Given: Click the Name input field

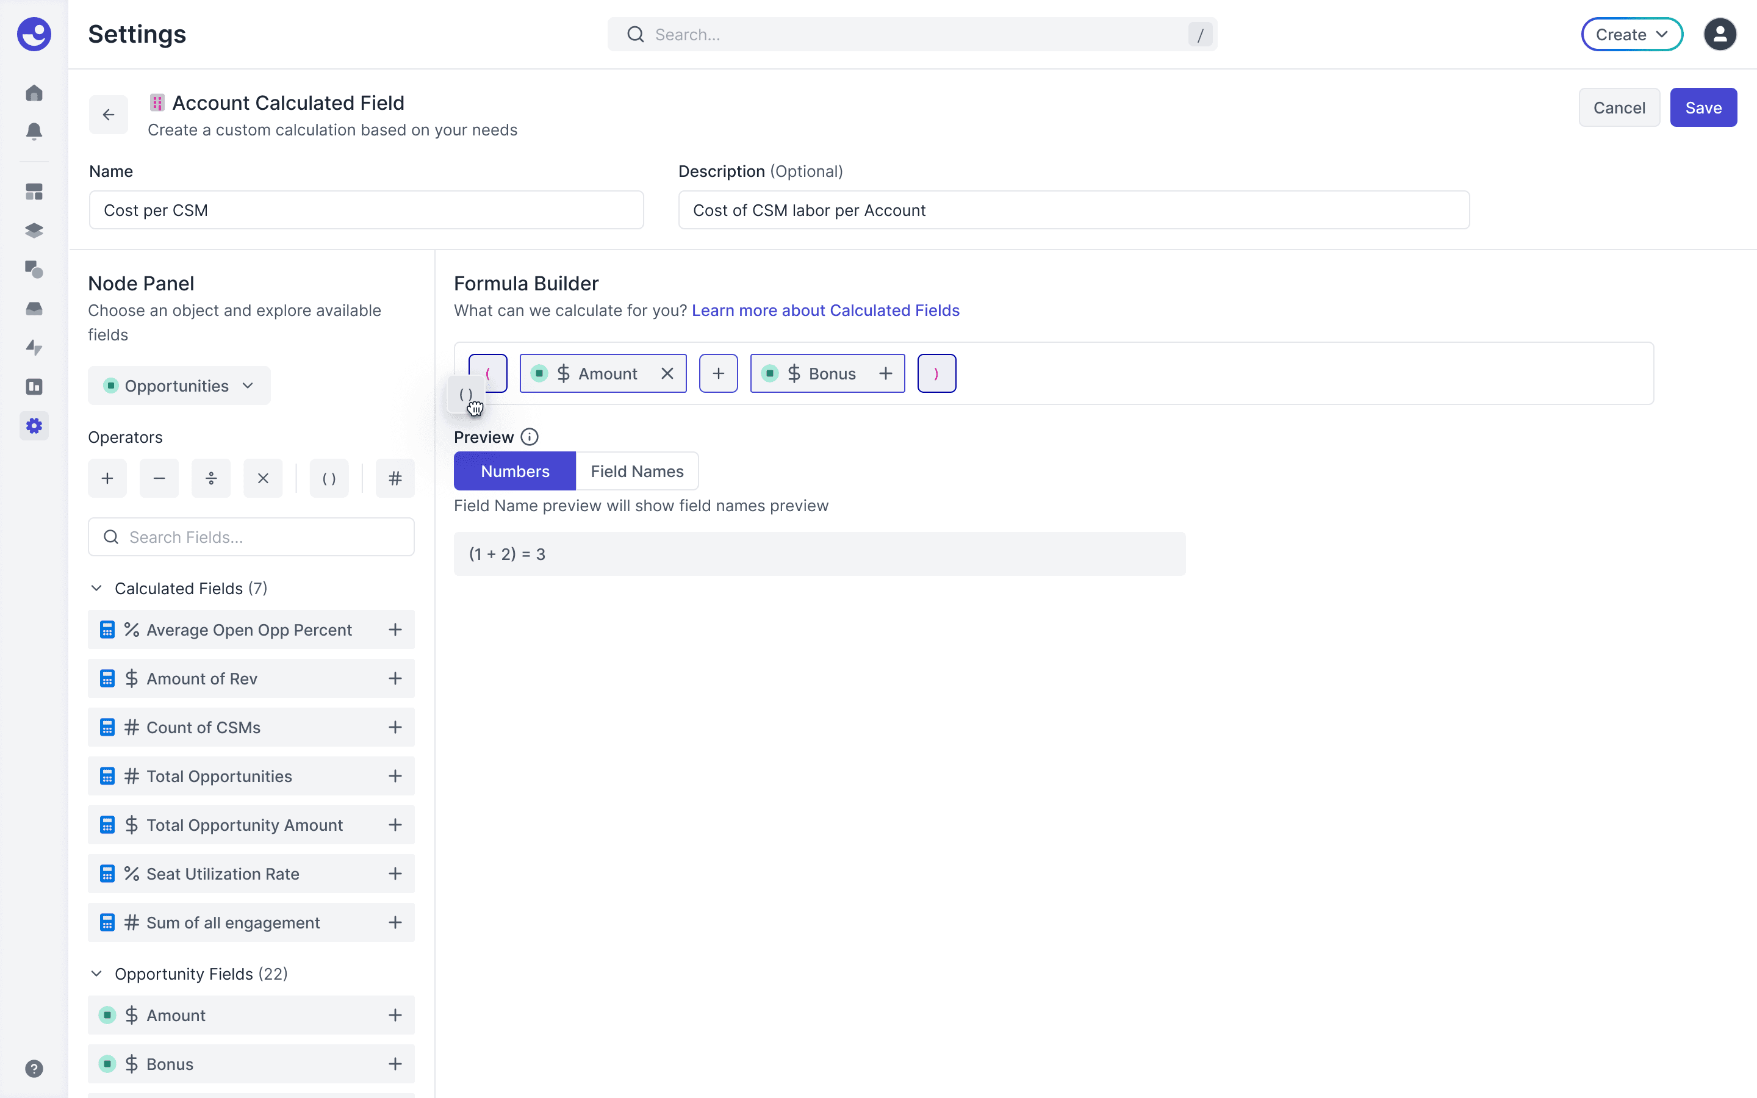Looking at the screenshot, I should (x=366, y=210).
